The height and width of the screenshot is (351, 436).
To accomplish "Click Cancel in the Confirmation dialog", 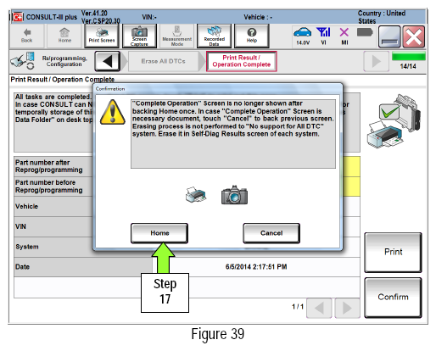I will point(271,233).
